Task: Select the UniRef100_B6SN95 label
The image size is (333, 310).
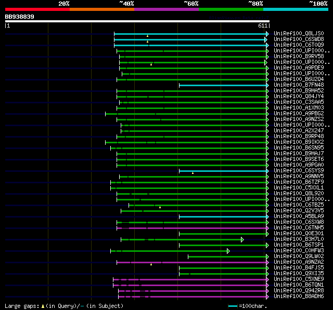Action: click(x=299, y=148)
